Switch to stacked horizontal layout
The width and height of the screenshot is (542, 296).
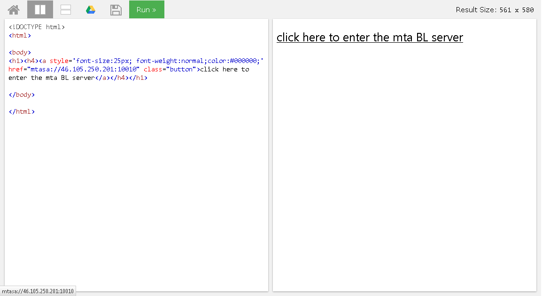click(66, 9)
